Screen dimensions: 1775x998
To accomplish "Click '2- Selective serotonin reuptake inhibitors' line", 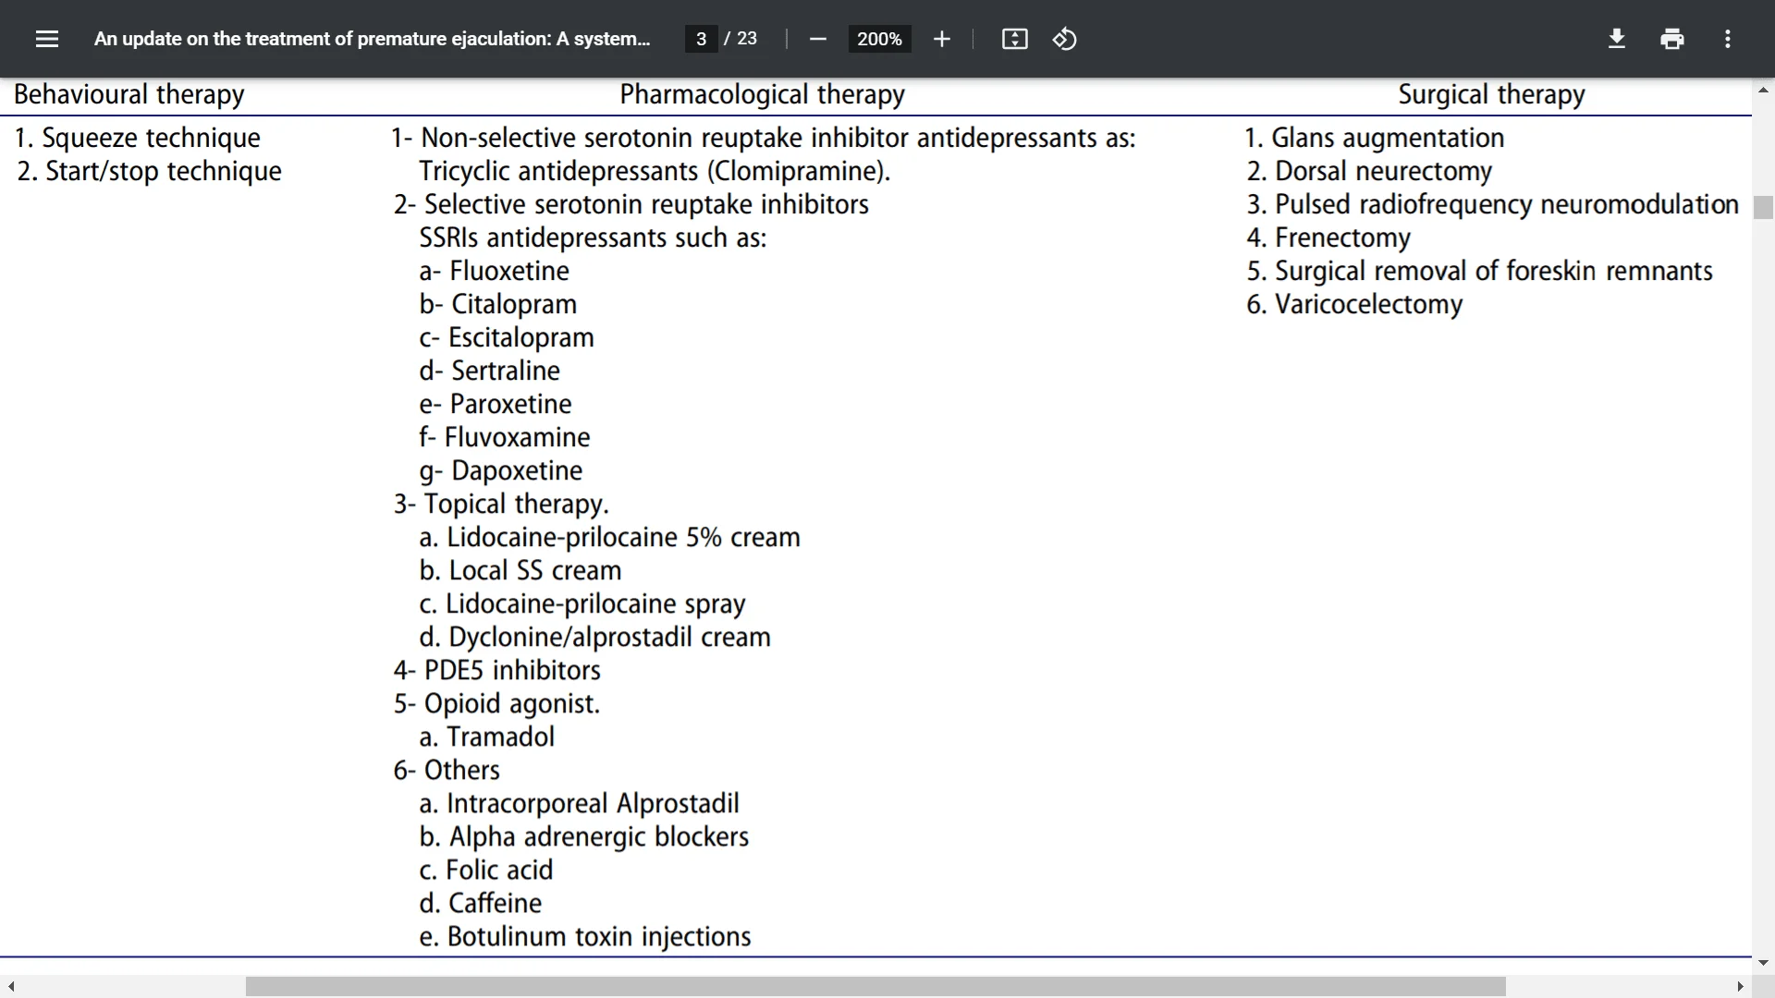I will point(631,204).
